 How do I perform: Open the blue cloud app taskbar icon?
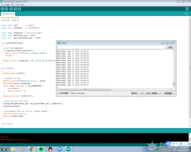[x=60, y=149]
